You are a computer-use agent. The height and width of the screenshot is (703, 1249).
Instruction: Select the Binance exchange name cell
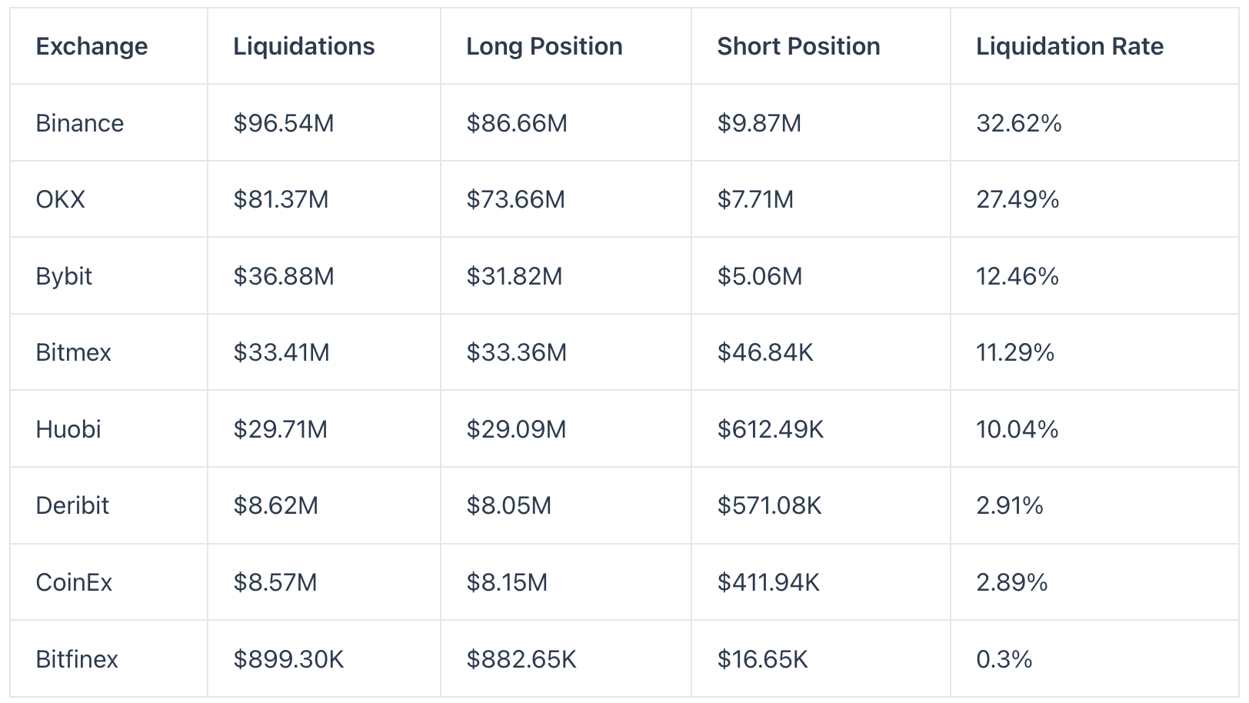click(79, 123)
